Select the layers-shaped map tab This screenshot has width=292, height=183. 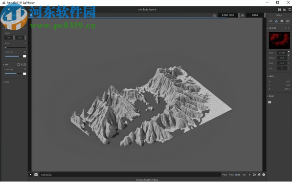click(x=288, y=21)
